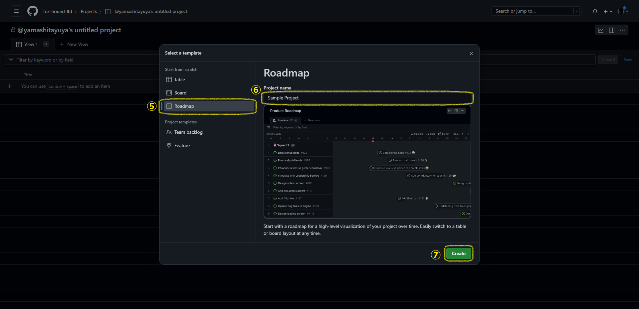Click the plus icon to add item row
The height and width of the screenshot is (309, 639).
(x=10, y=86)
